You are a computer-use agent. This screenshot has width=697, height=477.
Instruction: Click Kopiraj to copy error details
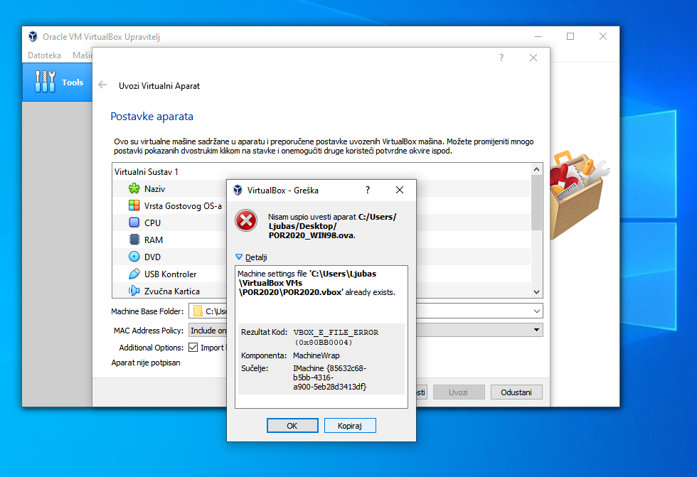(x=350, y=426)
